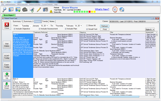
Task: Click the ChiroWrite application icon in title bar
Action: click(2, 2)
